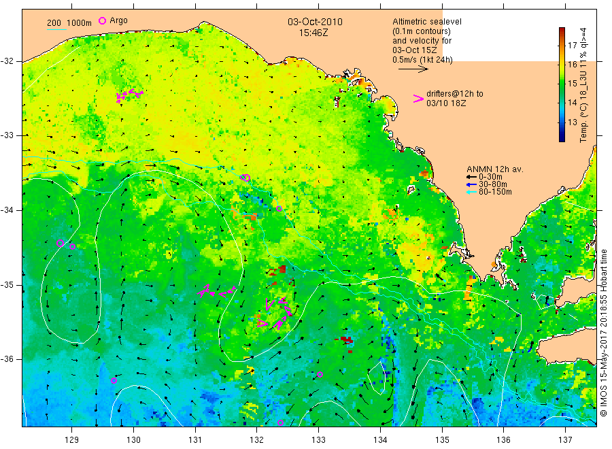Click the '1000m' isobath label
The height and width of the screenshot is (449, 612).
pos(79,23)
